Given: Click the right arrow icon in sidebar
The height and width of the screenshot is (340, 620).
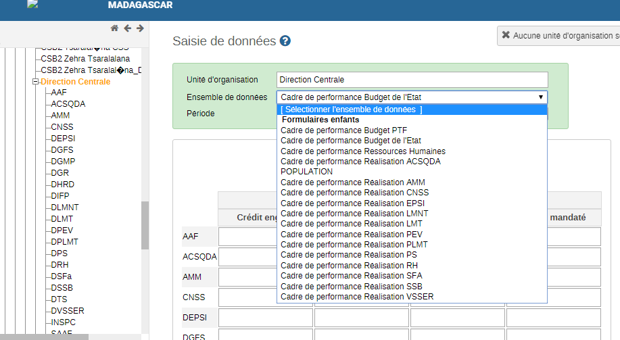Looking at the screenshot, I should [x=140, y=28].
